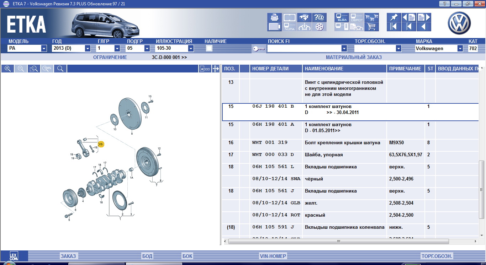Expand the ПОДГР dropdown showing 05

147,48
